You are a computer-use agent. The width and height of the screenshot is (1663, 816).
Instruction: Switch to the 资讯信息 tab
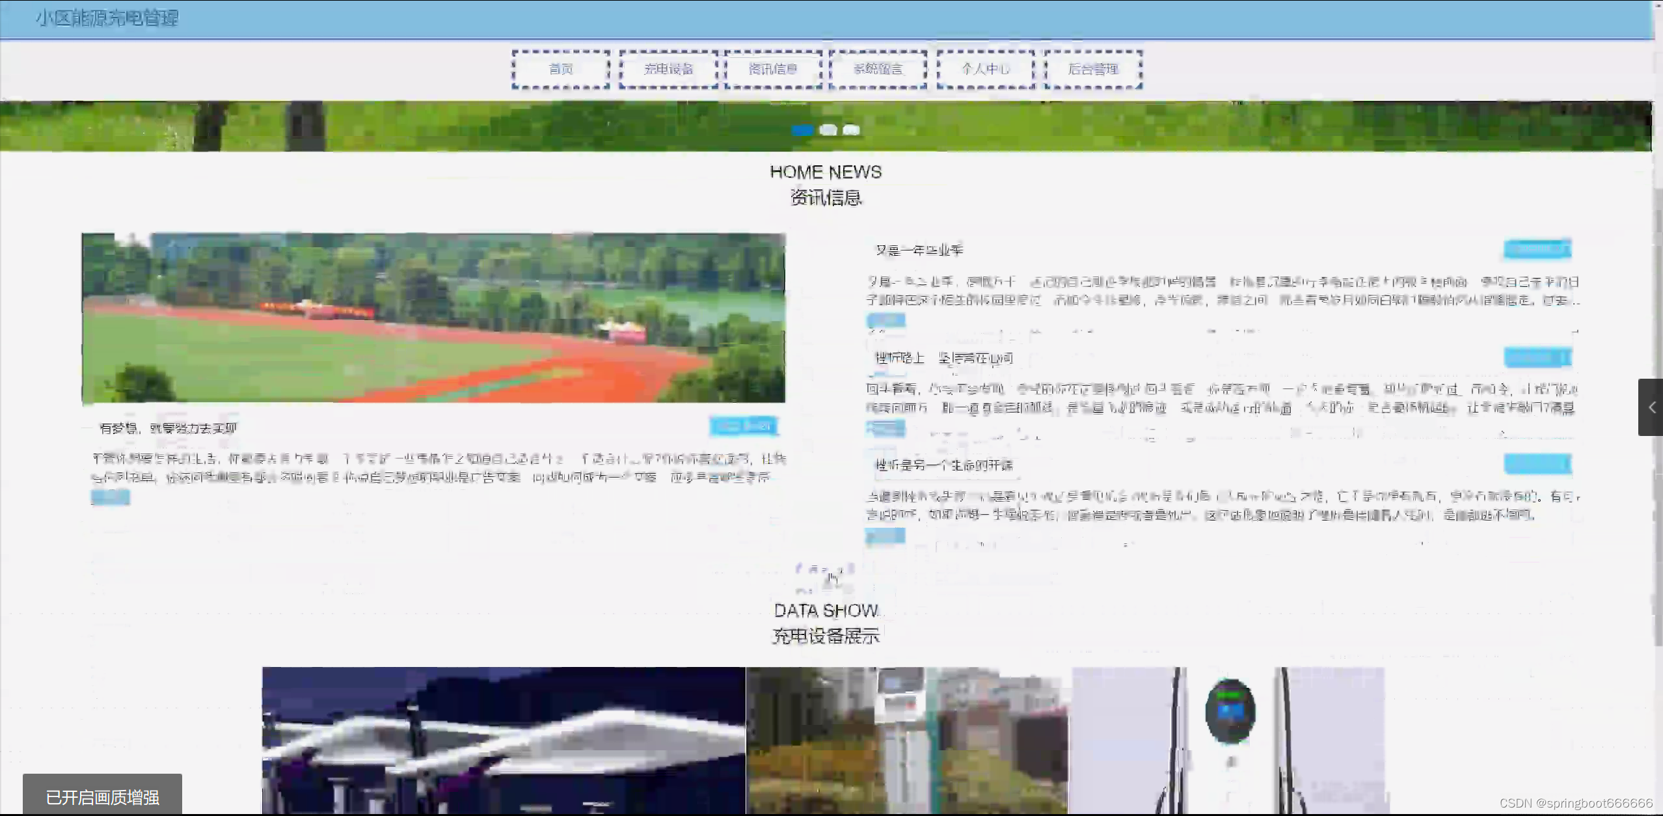[x=773, y=69]
